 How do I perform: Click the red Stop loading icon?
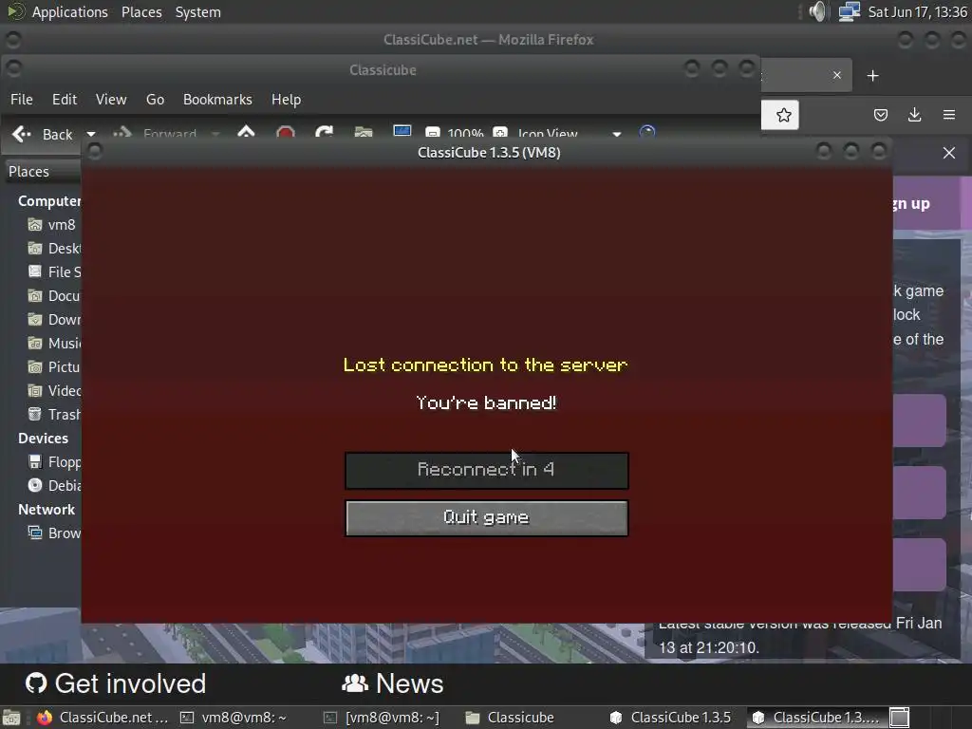(285, 132)
